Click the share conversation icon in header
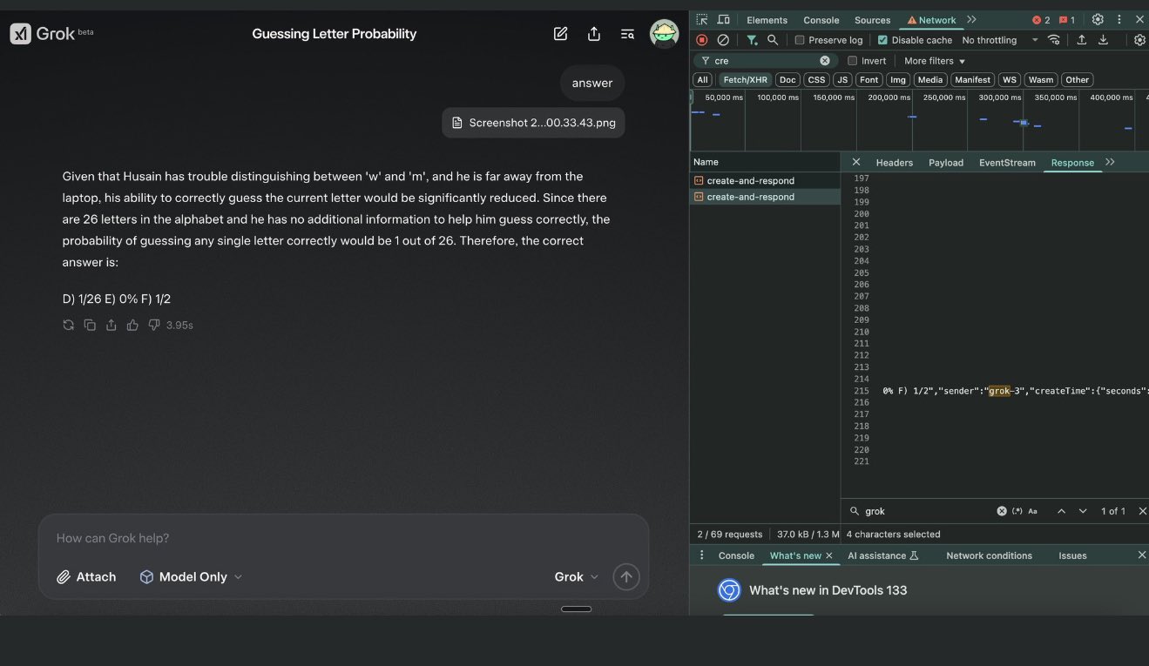The height and width of the screenshot is (666, 1149). coord(594,34)
